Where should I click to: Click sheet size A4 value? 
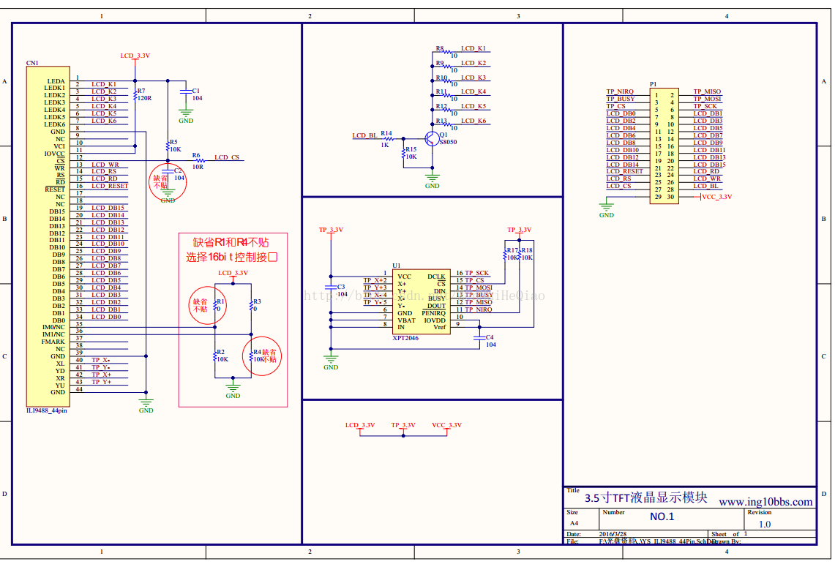pos(574,523)
